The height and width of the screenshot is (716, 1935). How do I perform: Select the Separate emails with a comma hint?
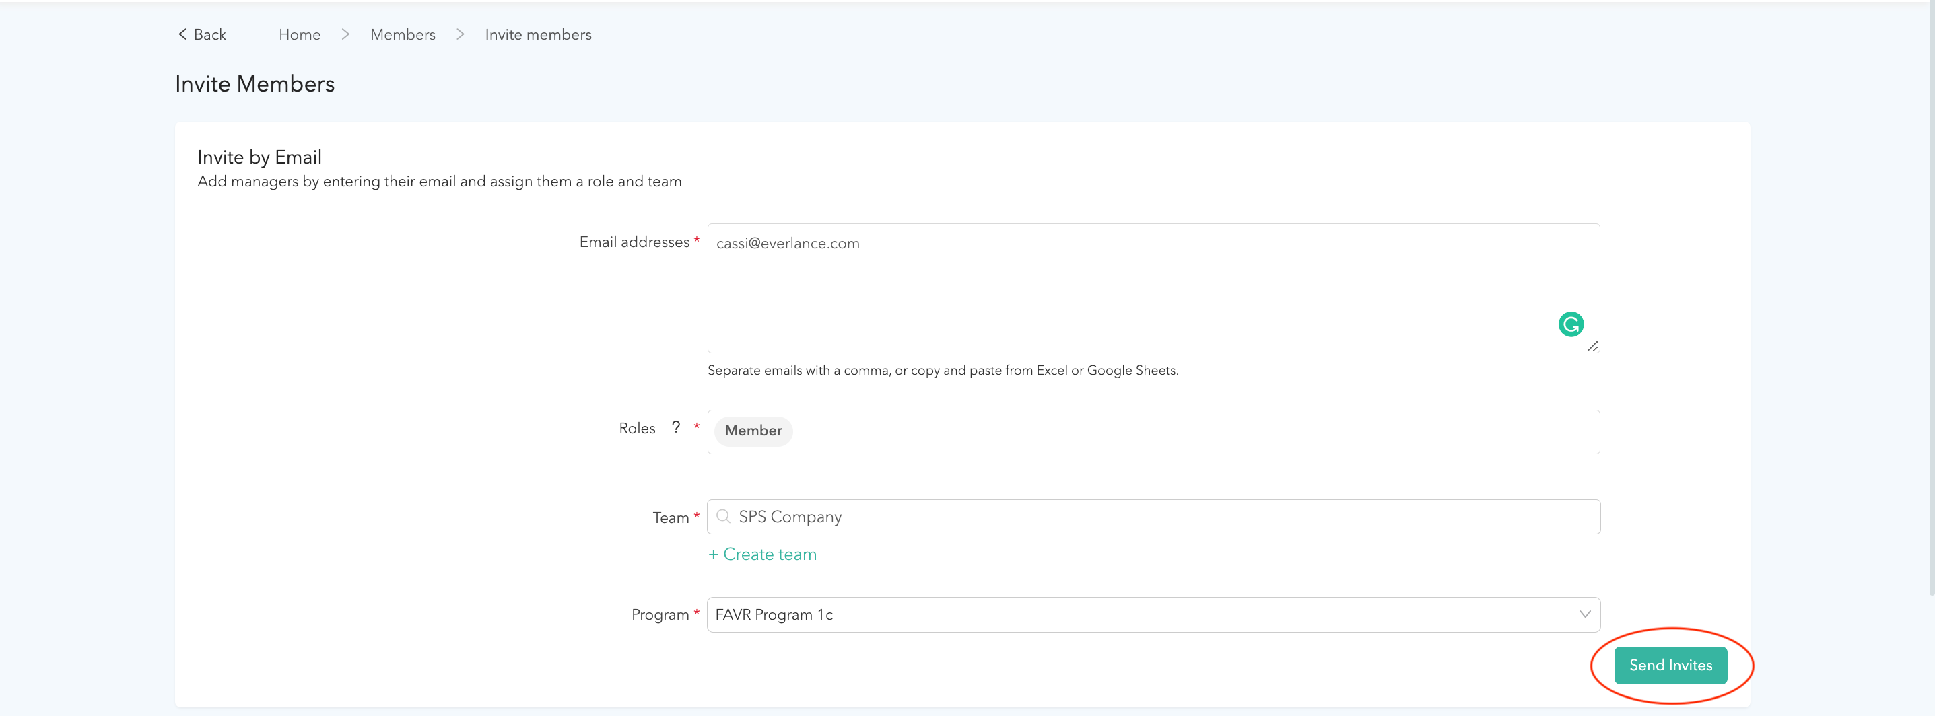tap(943, 371)
